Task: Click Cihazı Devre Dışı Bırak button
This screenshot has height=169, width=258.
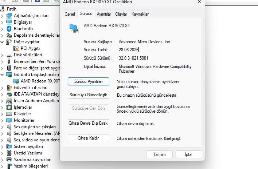Action: [x=89, y=123]
